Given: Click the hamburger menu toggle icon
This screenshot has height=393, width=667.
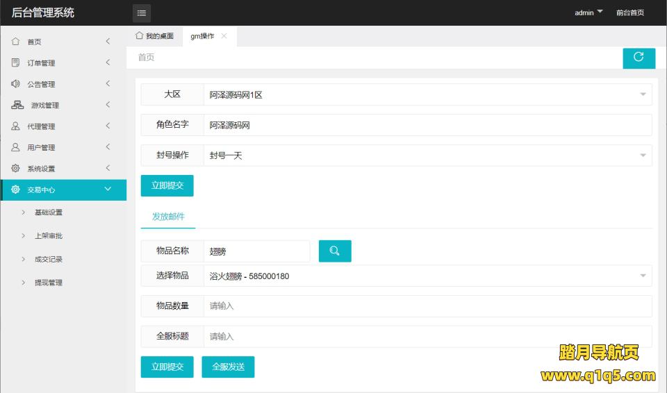Looking at the screenshot, I should click(142, 12).
